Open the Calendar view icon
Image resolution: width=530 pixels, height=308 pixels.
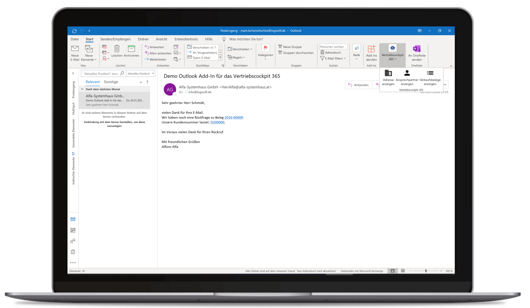(x=73, y=230)
